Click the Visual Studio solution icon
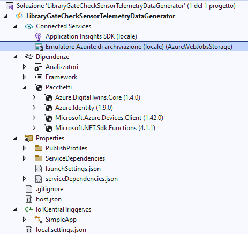The height and width of the screenshot is (234, 248). 10,6
